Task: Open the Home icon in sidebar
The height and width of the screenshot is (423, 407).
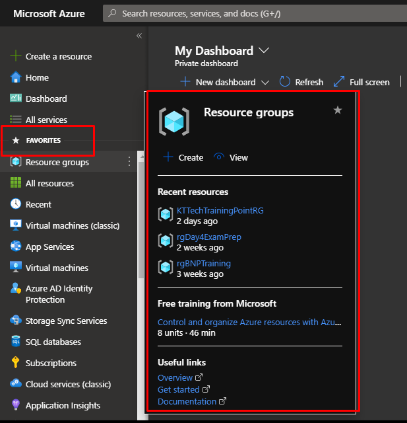Action: click(x=16, y=77)
